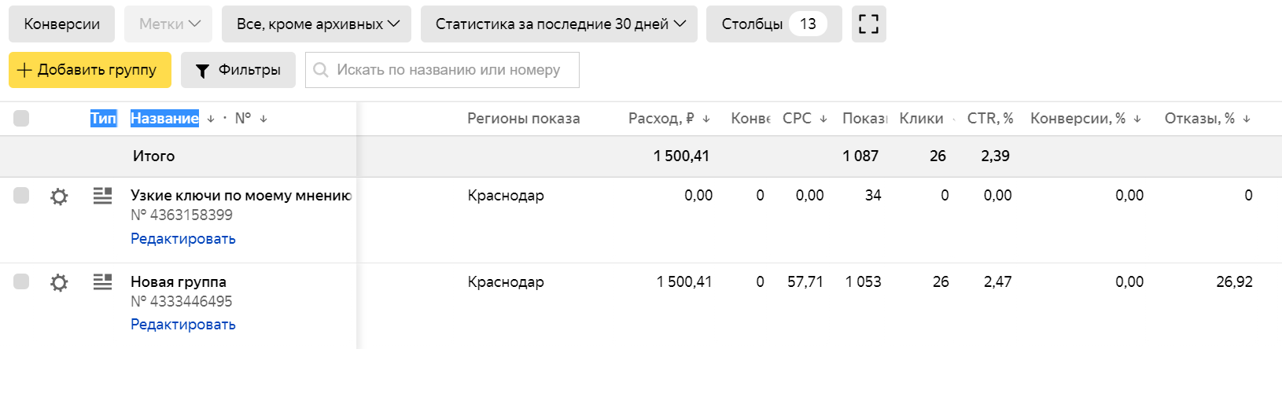Click the group type icon for Новая группа

pos(102,281)
